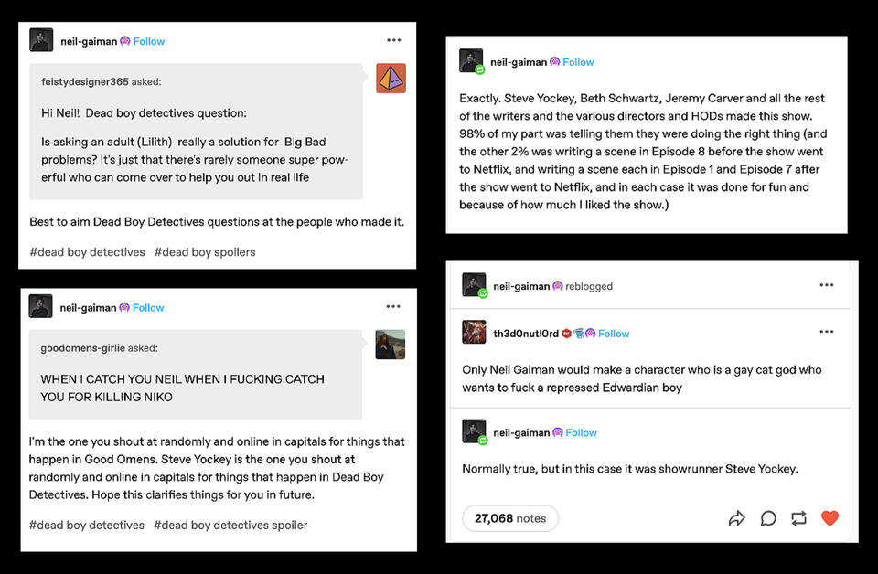878x574 pixels.
Task: Follow neil-gaiman on the Lilith question post
Action: click(149, 41)
